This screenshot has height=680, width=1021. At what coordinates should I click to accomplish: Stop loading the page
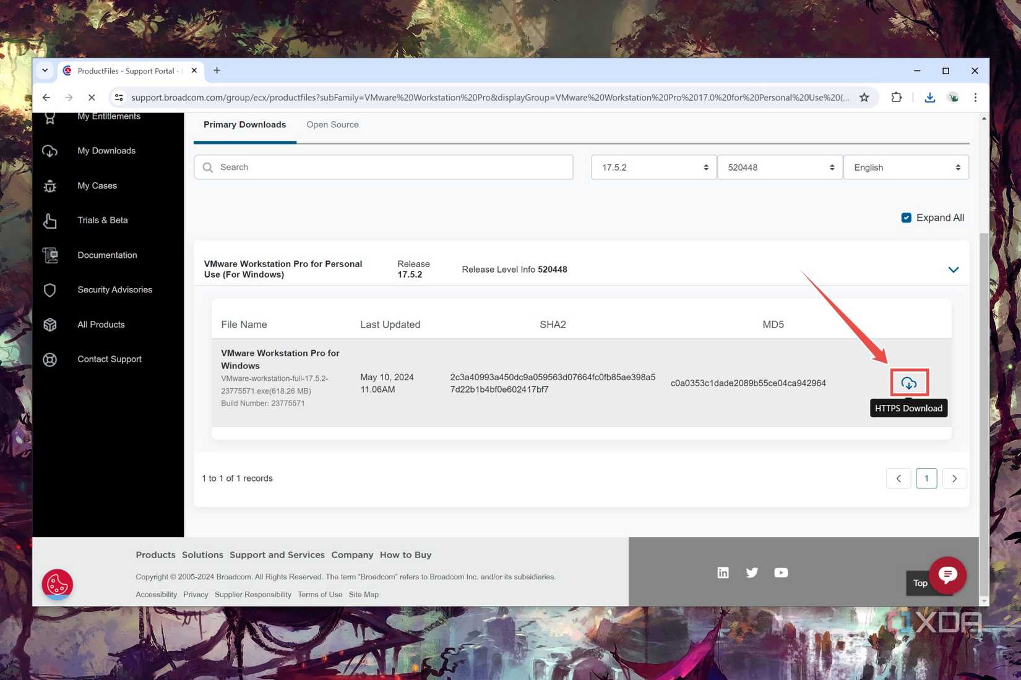point(92,97)
